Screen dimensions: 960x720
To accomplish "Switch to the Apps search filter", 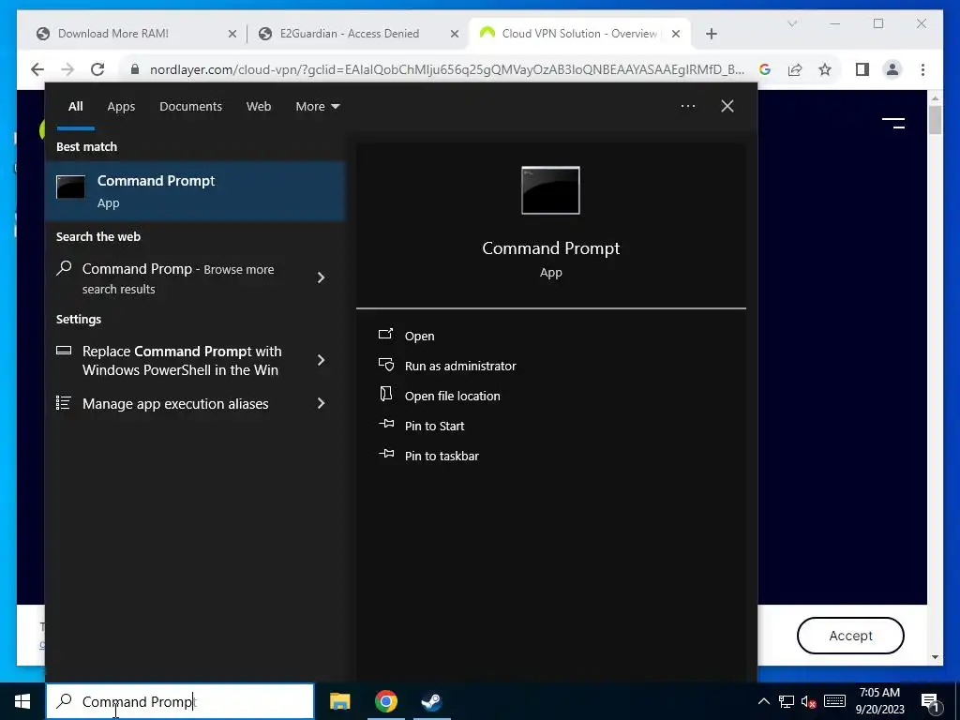I will tap(121, 107).
